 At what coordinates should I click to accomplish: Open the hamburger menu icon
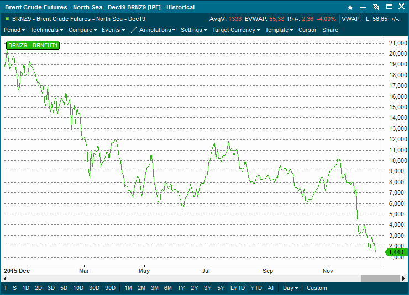click(363, 7)
